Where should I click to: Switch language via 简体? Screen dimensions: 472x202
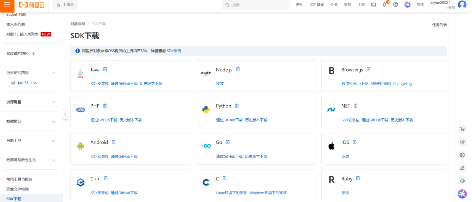click(x=420, y=5)
